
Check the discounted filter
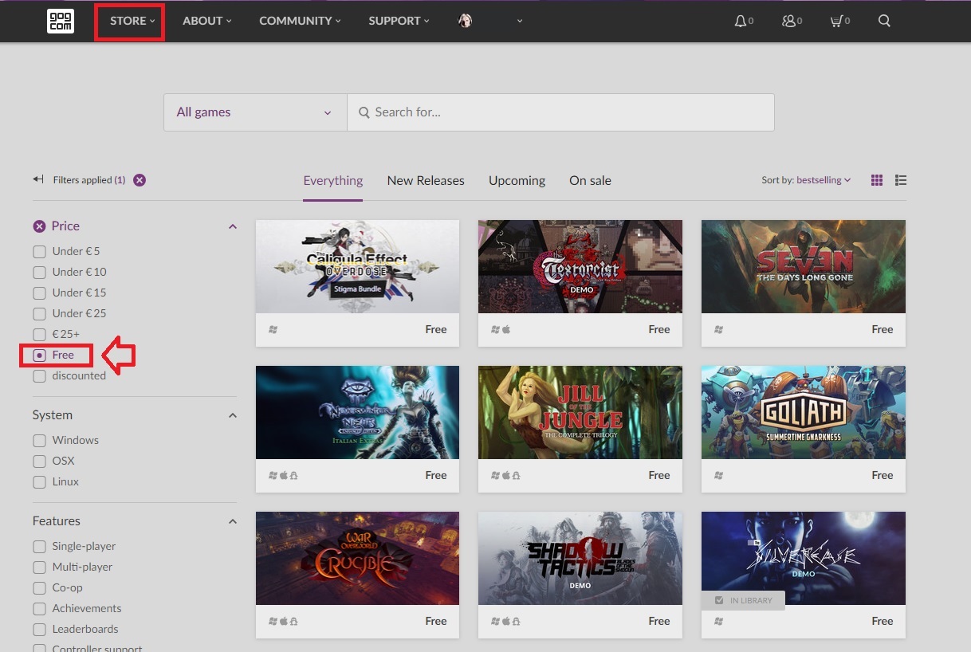39,376
